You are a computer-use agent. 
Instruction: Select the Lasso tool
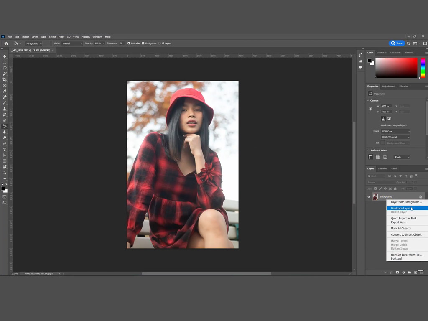5,68
